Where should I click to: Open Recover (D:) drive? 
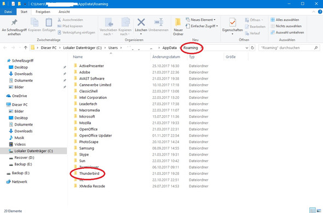coord(21,158)
